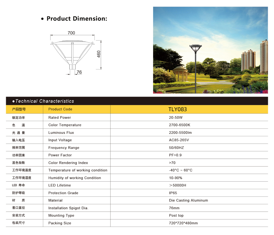Select the Color Temperature value 2700-6500K

pyautogui.click(x=179, y=125)
